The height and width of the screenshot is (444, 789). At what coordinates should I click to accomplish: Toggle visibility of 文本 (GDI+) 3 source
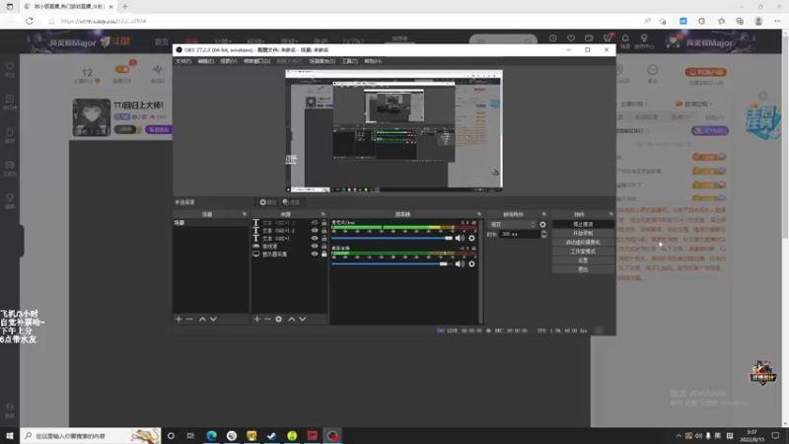pos(315,223)
